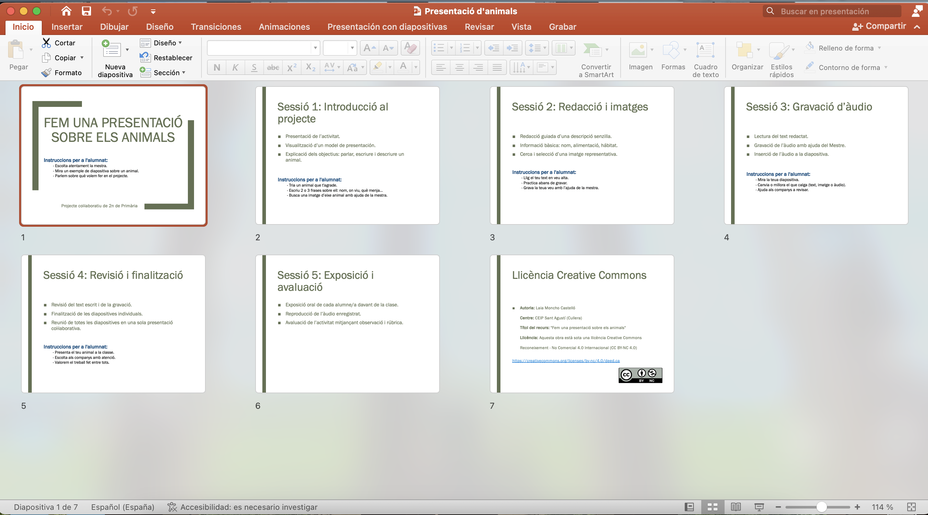
Task: Switch to reading view in status bar
Action: 736,507
